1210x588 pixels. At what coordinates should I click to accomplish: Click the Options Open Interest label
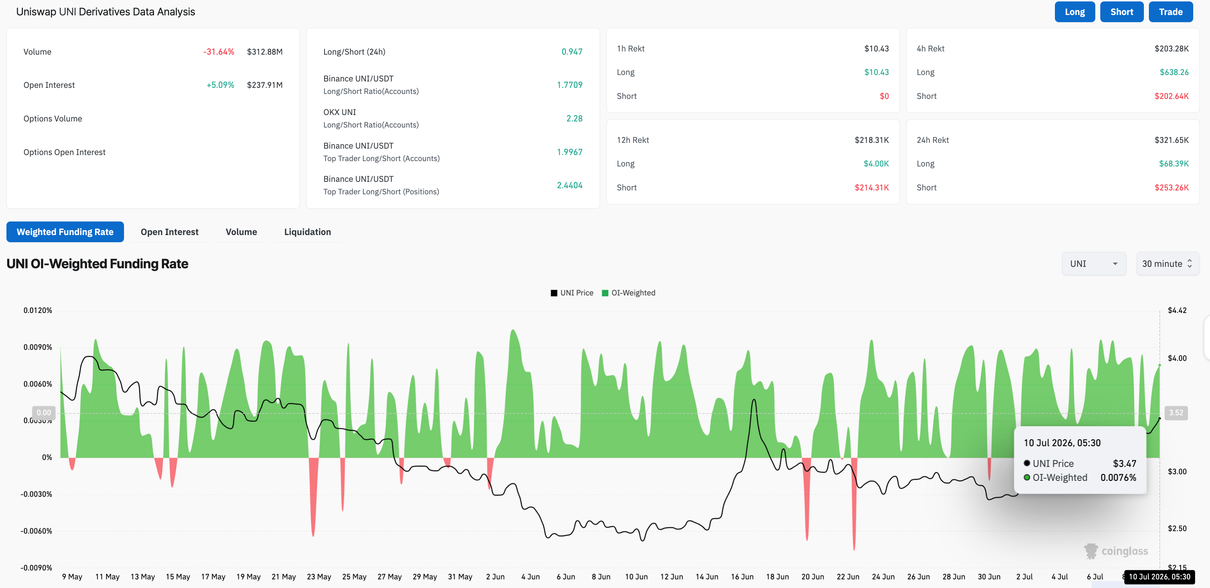64,152
